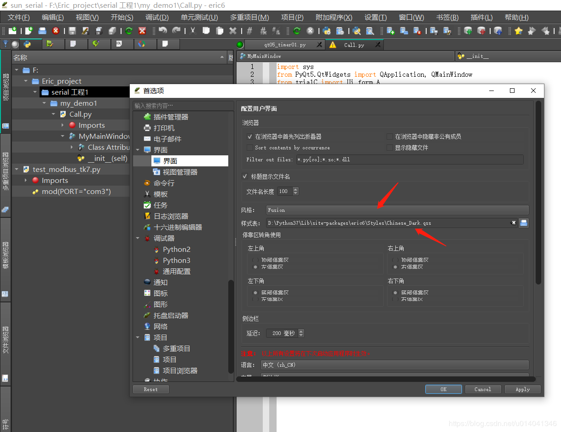Select 底部停靠区 radio under 右下角
Viewport: 561px width, 432px height.
point(394,292)
